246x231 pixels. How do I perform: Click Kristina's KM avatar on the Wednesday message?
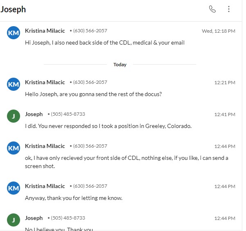14,33
